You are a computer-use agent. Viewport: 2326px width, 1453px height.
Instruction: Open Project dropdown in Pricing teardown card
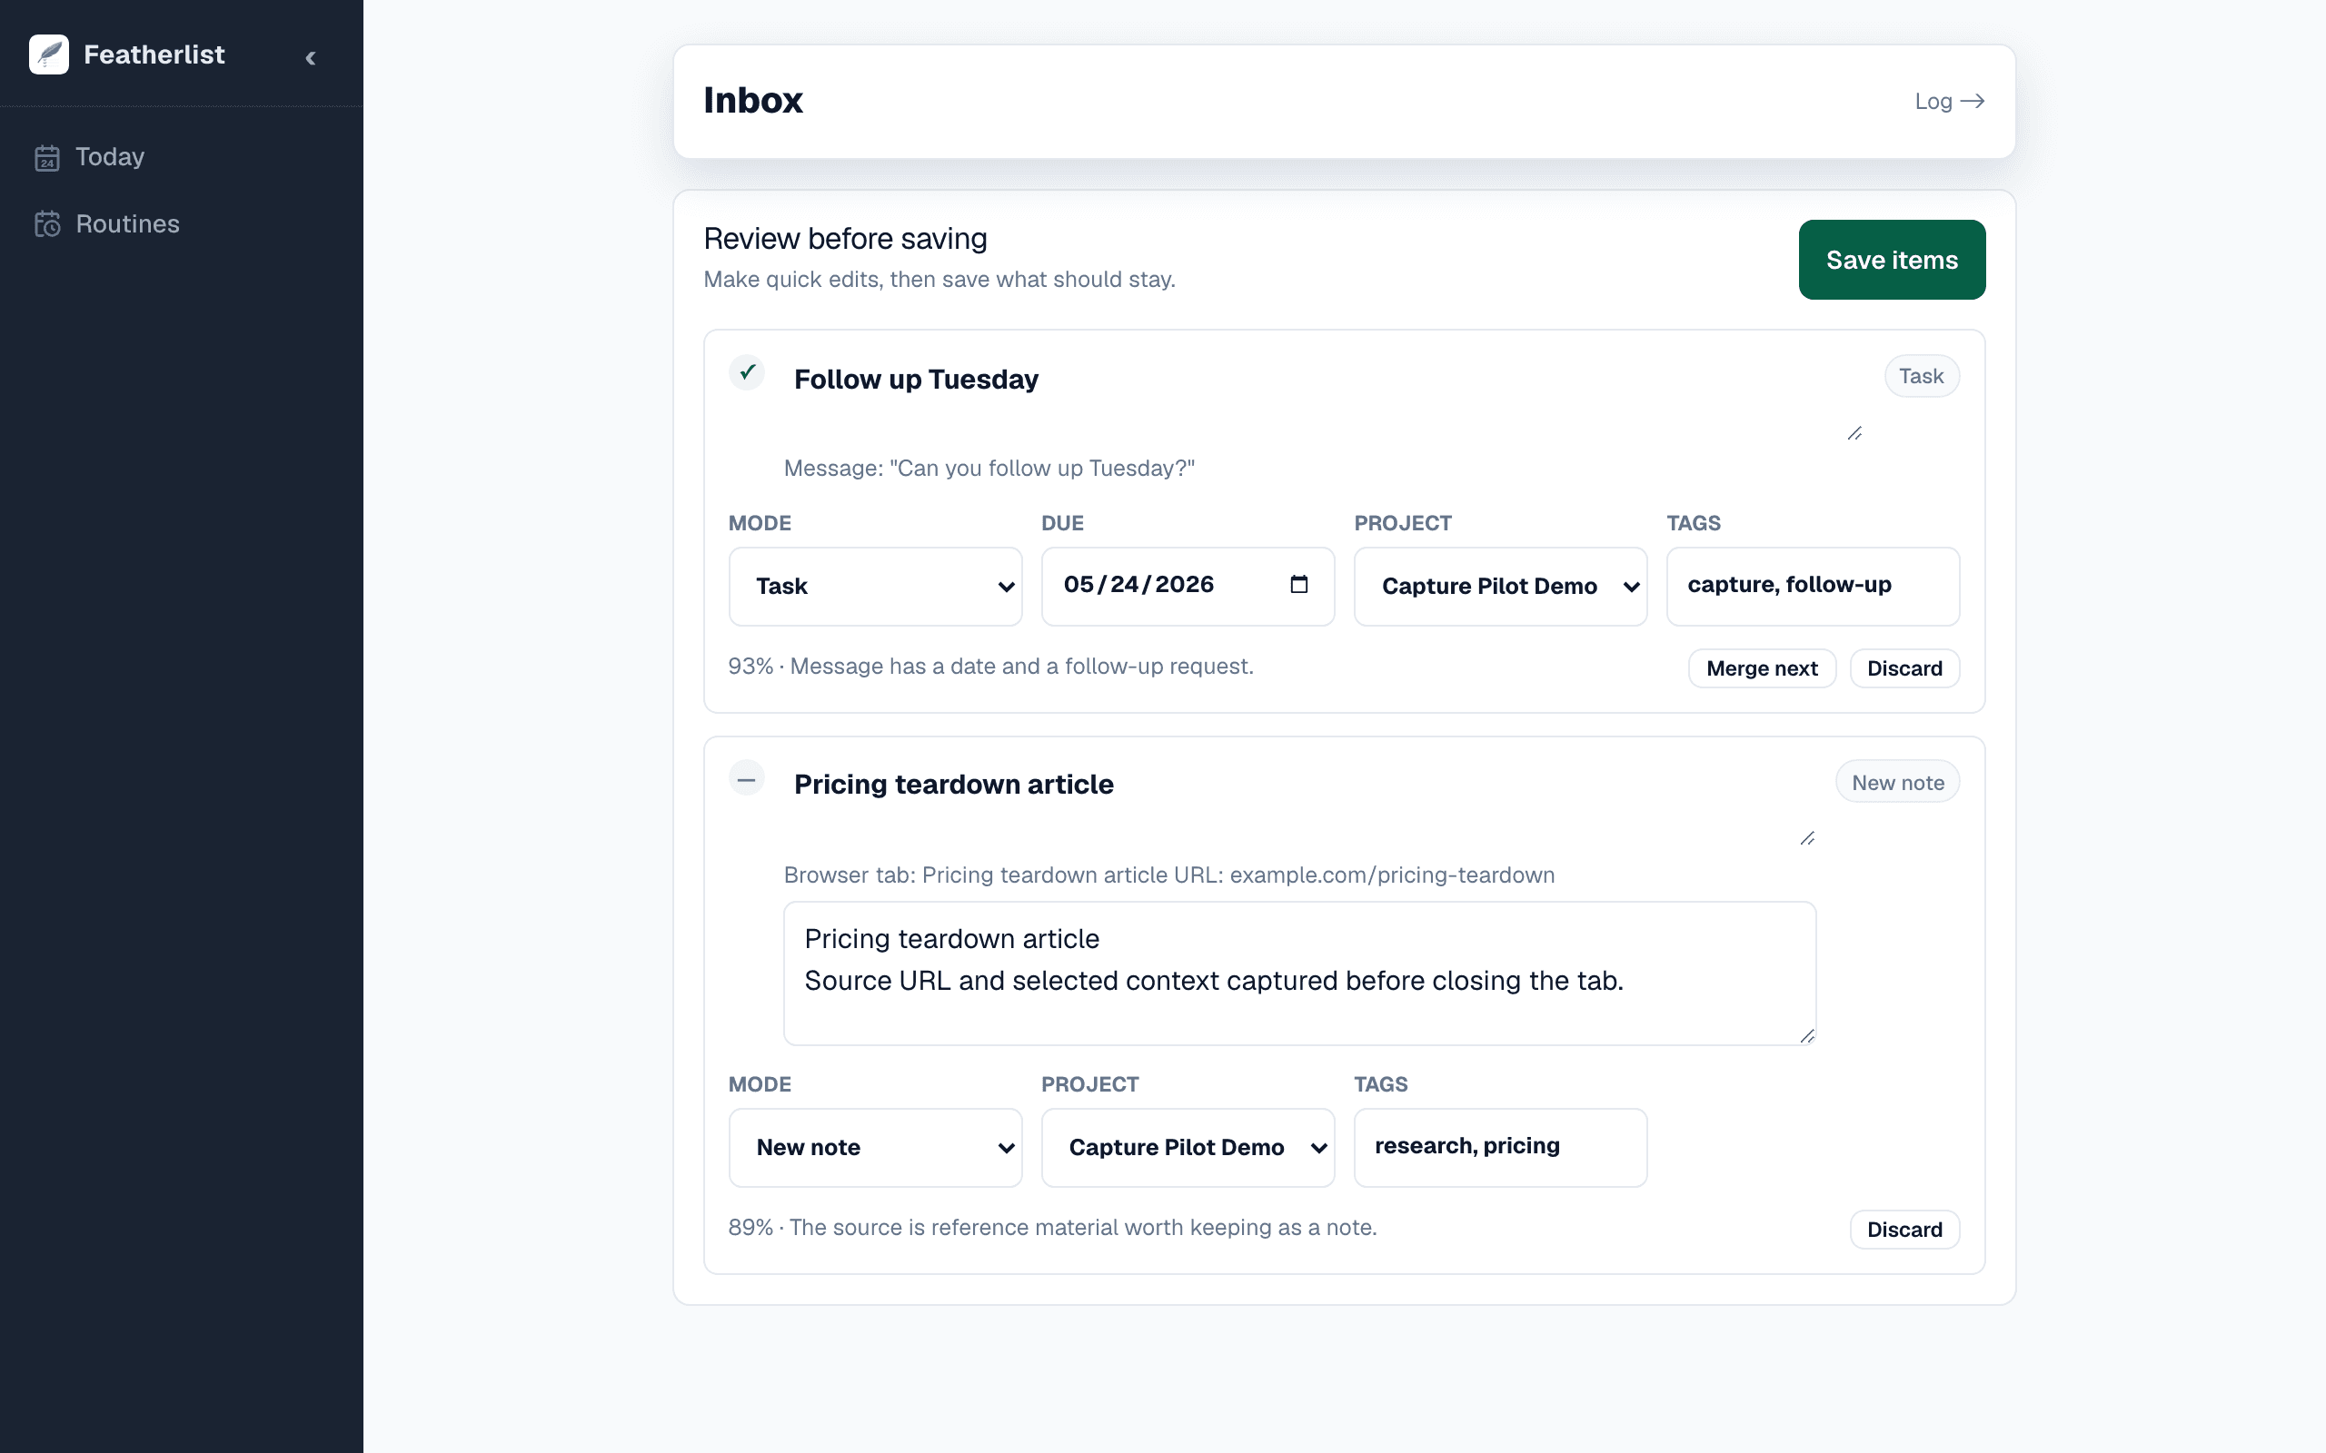[x=1188, y=1147]
